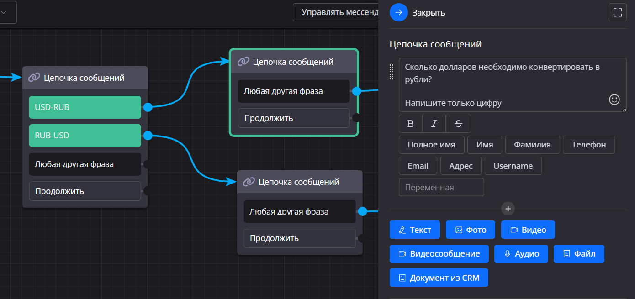The height and width of the screenshot is (299, 635).
Task: Select the USD-RUB green option
Action: (85, 107)
